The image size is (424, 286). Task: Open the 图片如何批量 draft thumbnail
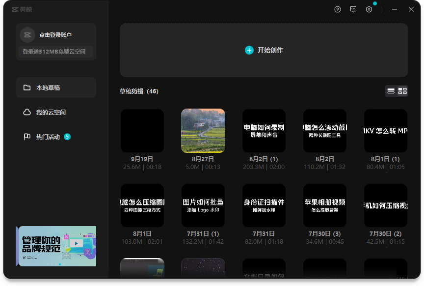pos(203,205)
